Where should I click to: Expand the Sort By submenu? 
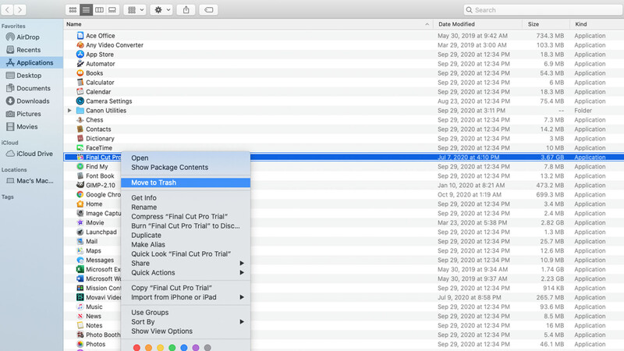186,321
